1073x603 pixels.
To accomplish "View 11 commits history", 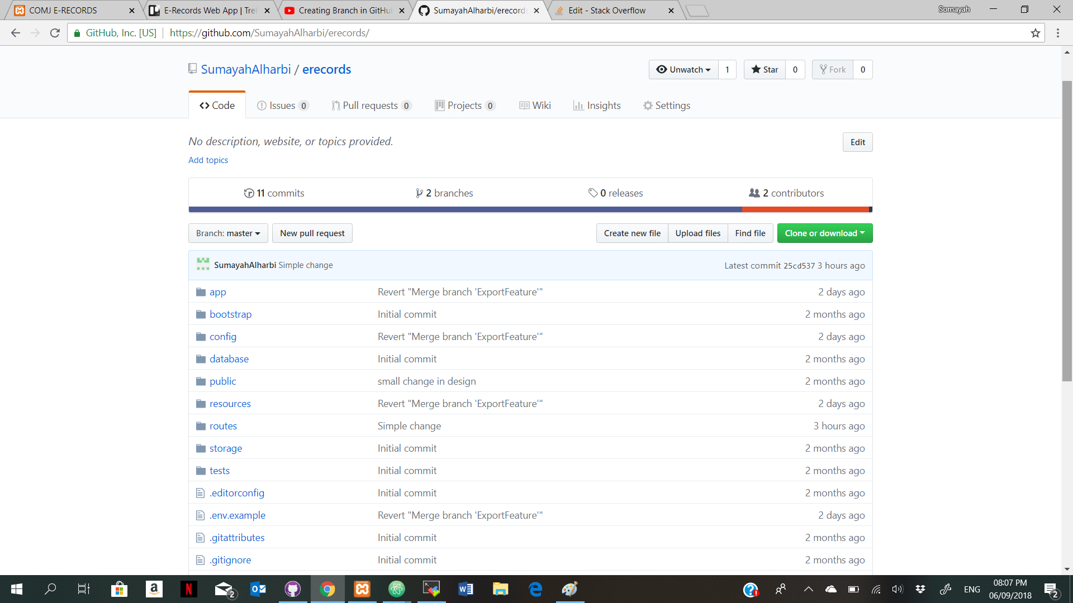I will [x=274, y=193].
